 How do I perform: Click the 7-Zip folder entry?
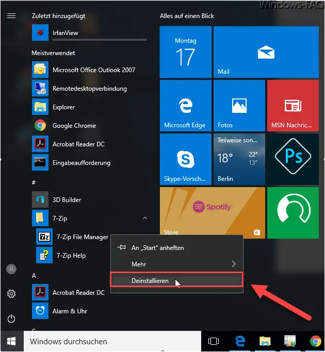coord(90,218)
